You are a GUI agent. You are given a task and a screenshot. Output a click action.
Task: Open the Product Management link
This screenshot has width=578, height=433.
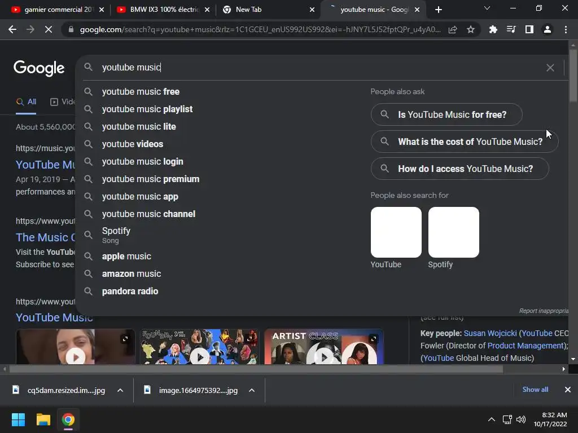tap(526, 346)
